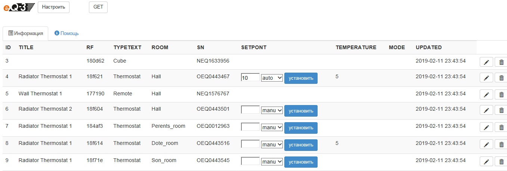Click установить for Dote_room thermostat
The width and height of the screenshot is (507, 171).
point(301,145)
